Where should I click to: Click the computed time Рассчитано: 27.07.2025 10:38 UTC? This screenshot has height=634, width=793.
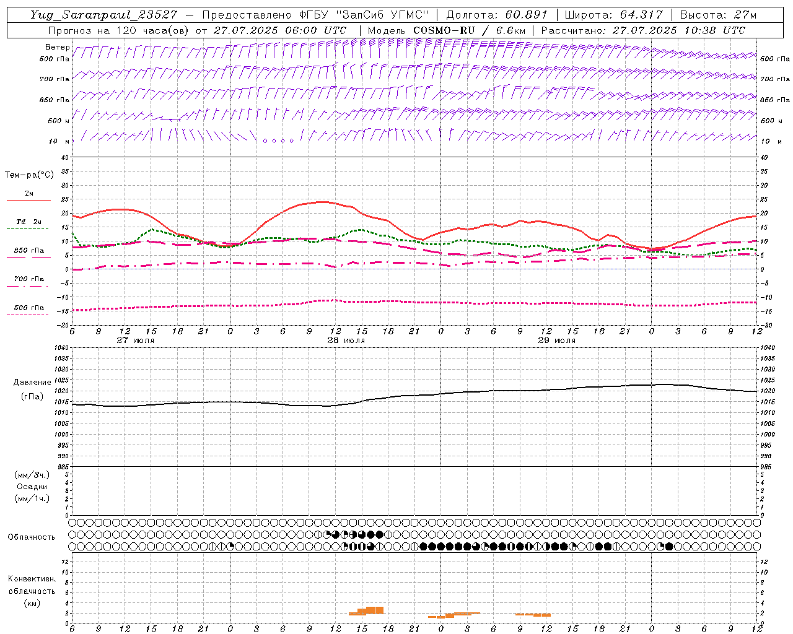tap(643, 30)
